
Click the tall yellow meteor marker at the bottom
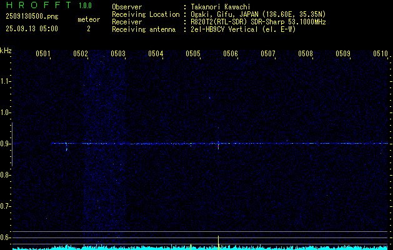218,242
